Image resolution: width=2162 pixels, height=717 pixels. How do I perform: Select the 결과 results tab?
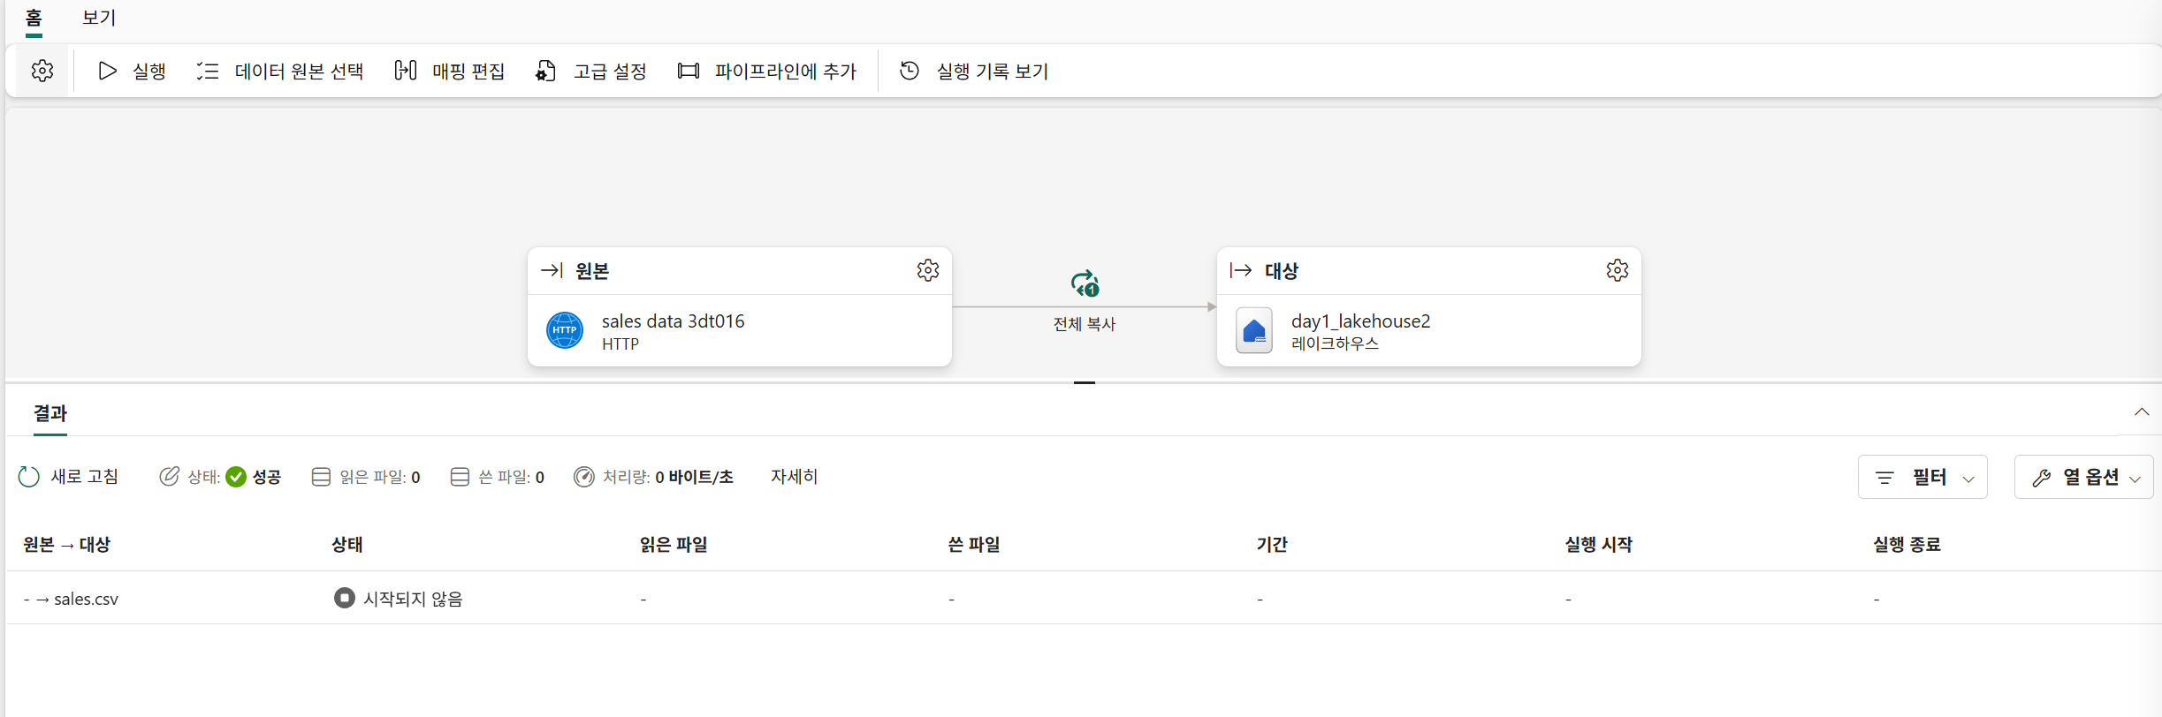coord(50,413)
